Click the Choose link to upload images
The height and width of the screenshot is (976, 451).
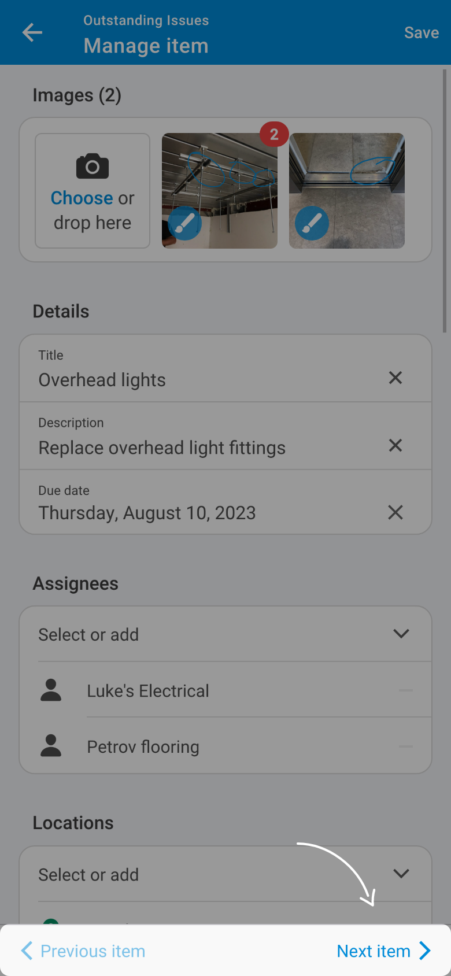tap(82, 198)
